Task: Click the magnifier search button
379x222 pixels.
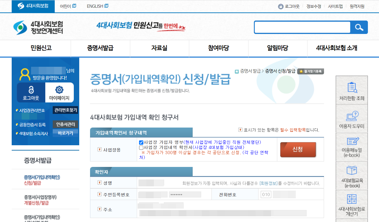Action: pyautogui.click(x=359, y=27)
